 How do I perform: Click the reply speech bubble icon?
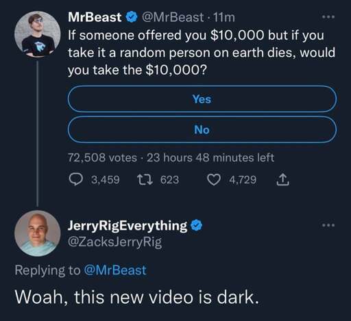tap(76, 179)
